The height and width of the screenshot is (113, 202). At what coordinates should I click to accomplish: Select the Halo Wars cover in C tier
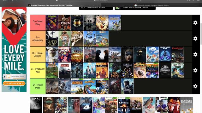pos(77,70)
